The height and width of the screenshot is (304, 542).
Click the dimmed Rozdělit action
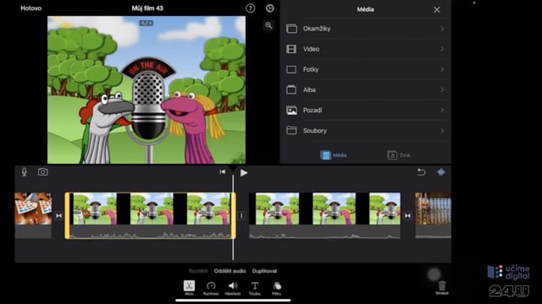[198, 271]
